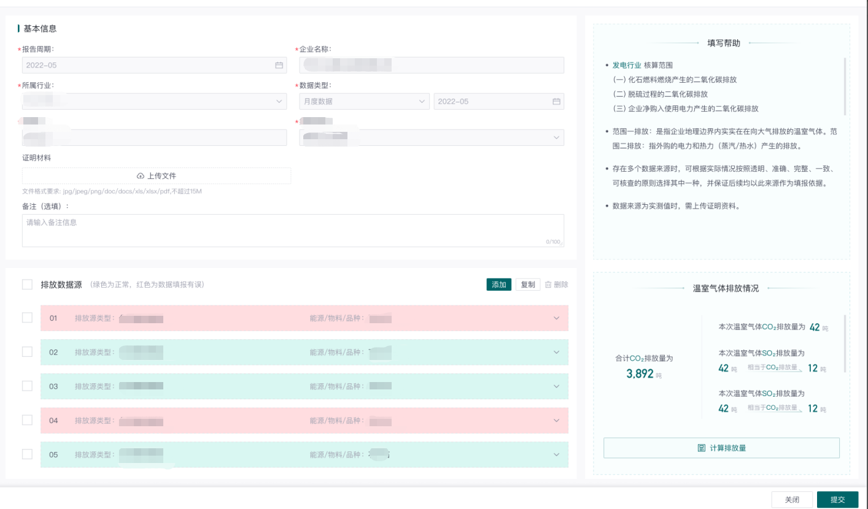868x509 pixels.
Task: Click the 关闭 button
Action: (x=792, y=499)
